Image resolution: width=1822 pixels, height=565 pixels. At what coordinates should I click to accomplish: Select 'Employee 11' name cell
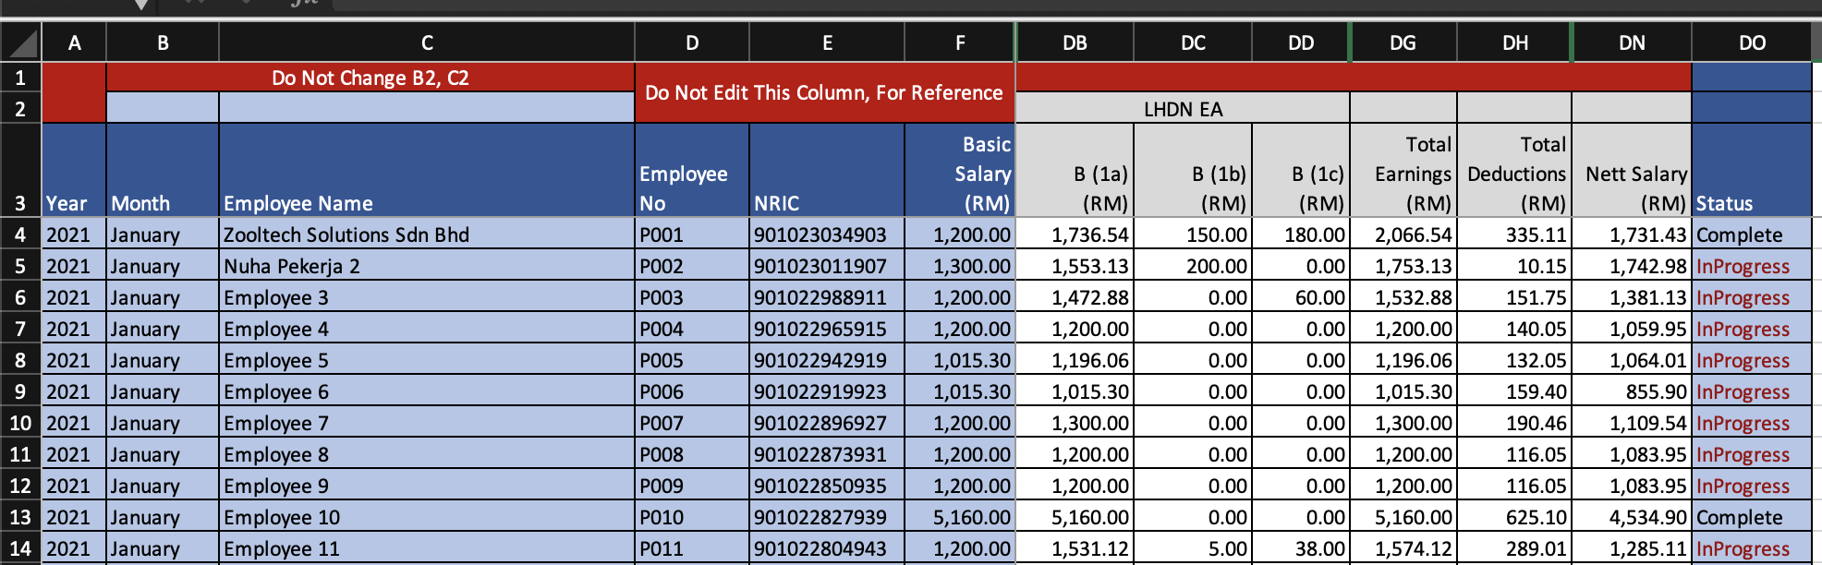427,548
